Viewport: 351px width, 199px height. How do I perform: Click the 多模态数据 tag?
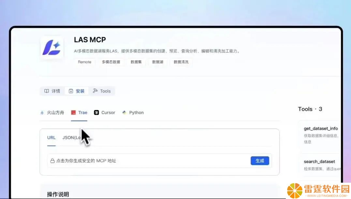click(111, 62)
